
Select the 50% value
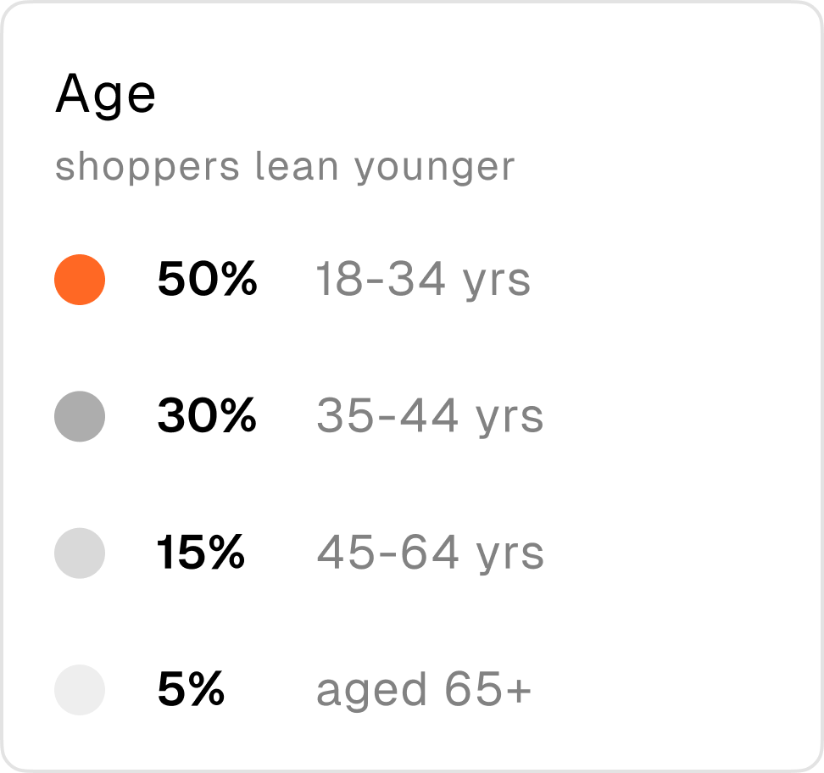click(207, 279)
